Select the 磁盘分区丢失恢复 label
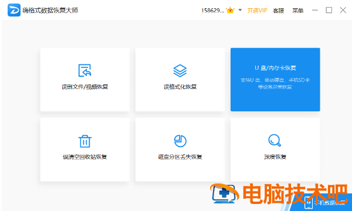 point(180,156)
